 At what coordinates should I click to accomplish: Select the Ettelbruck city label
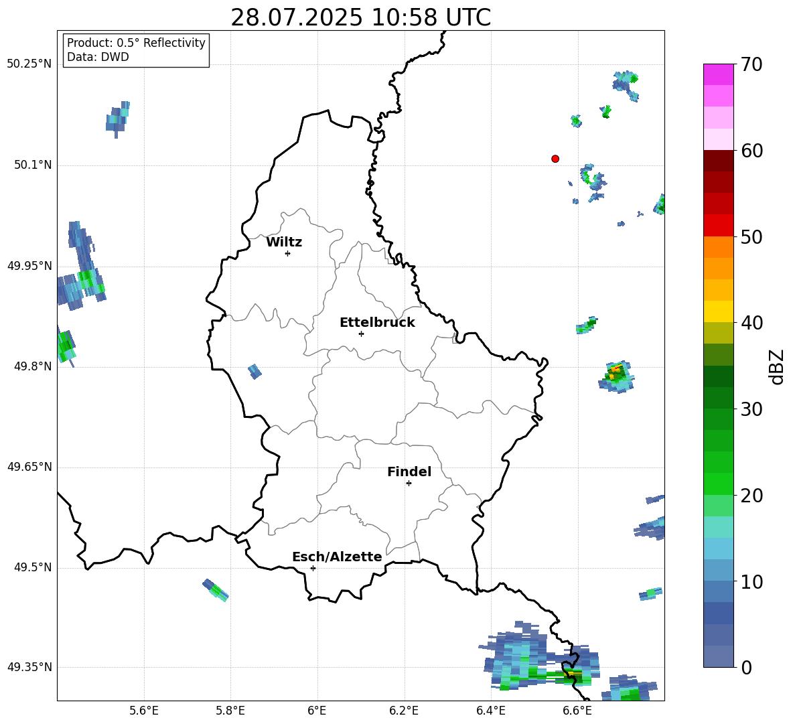point(377,323)
